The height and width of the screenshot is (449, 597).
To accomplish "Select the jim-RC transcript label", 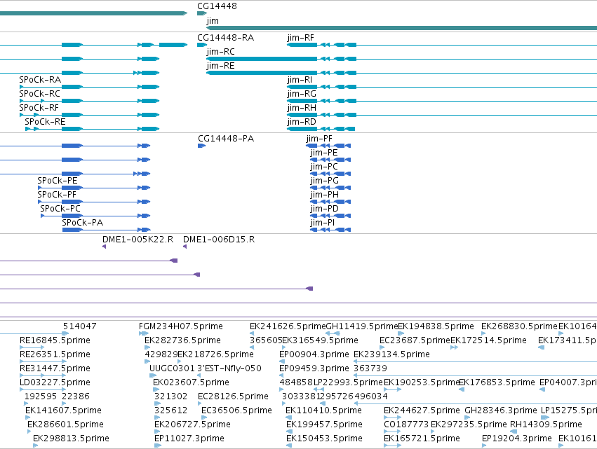I will [x=220, y=52].
